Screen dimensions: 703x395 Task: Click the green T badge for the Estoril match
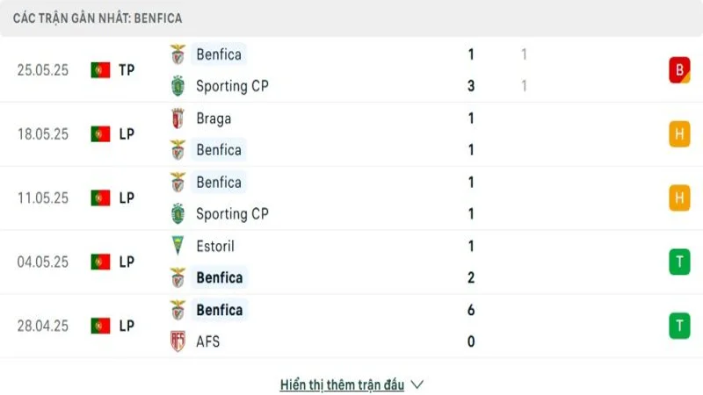(678, 262)
